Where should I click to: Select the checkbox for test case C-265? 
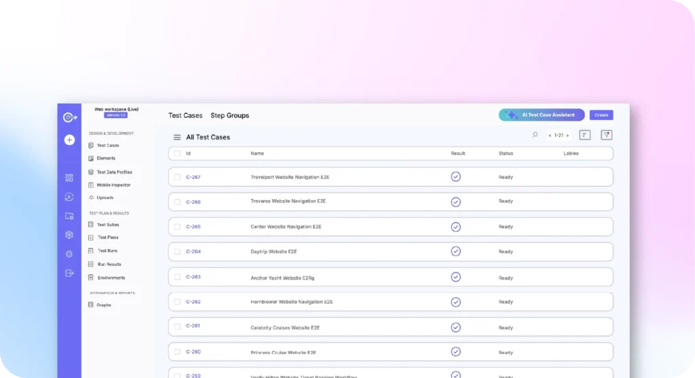177,227
